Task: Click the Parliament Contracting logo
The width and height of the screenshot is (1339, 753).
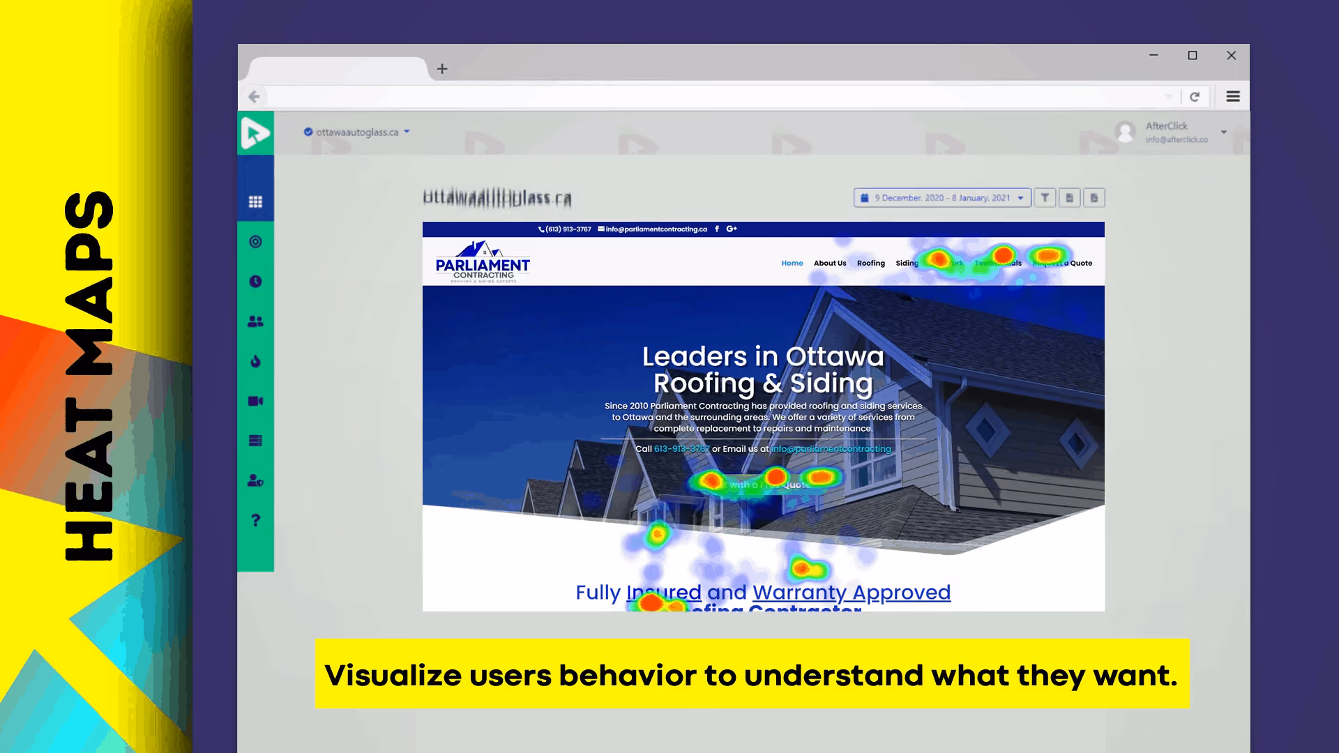Action: [x=483, y=261]
